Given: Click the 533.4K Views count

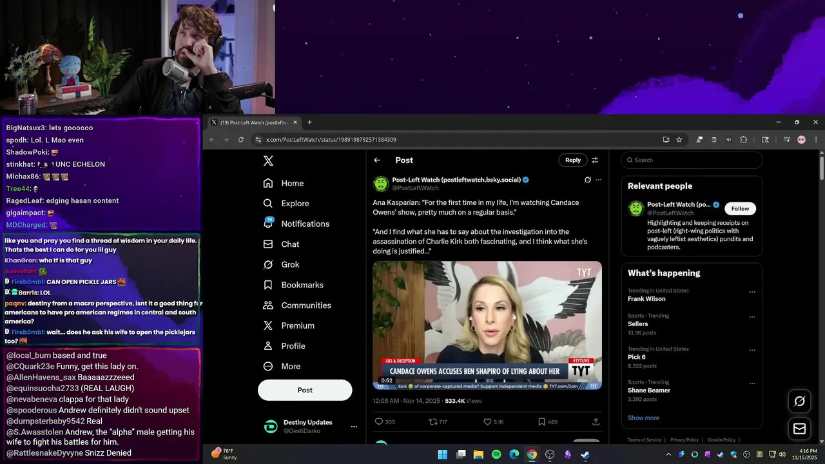Looking at the screenshot, I should [463, 401].
